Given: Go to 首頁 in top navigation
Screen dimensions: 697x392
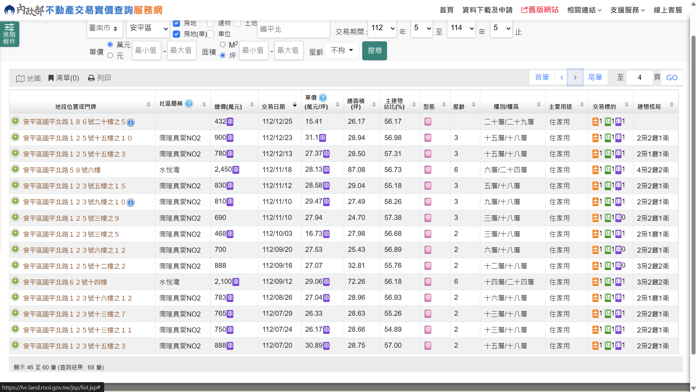Looking at the screenshot, I should tap(447, 10).
